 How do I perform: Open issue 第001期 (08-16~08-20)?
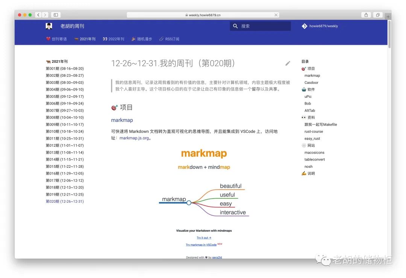coord(65,68)
